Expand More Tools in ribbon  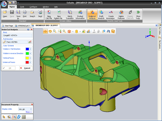coord(138,15)
